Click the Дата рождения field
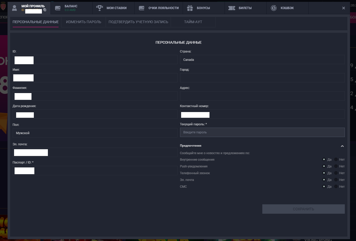 click(95, 114)
